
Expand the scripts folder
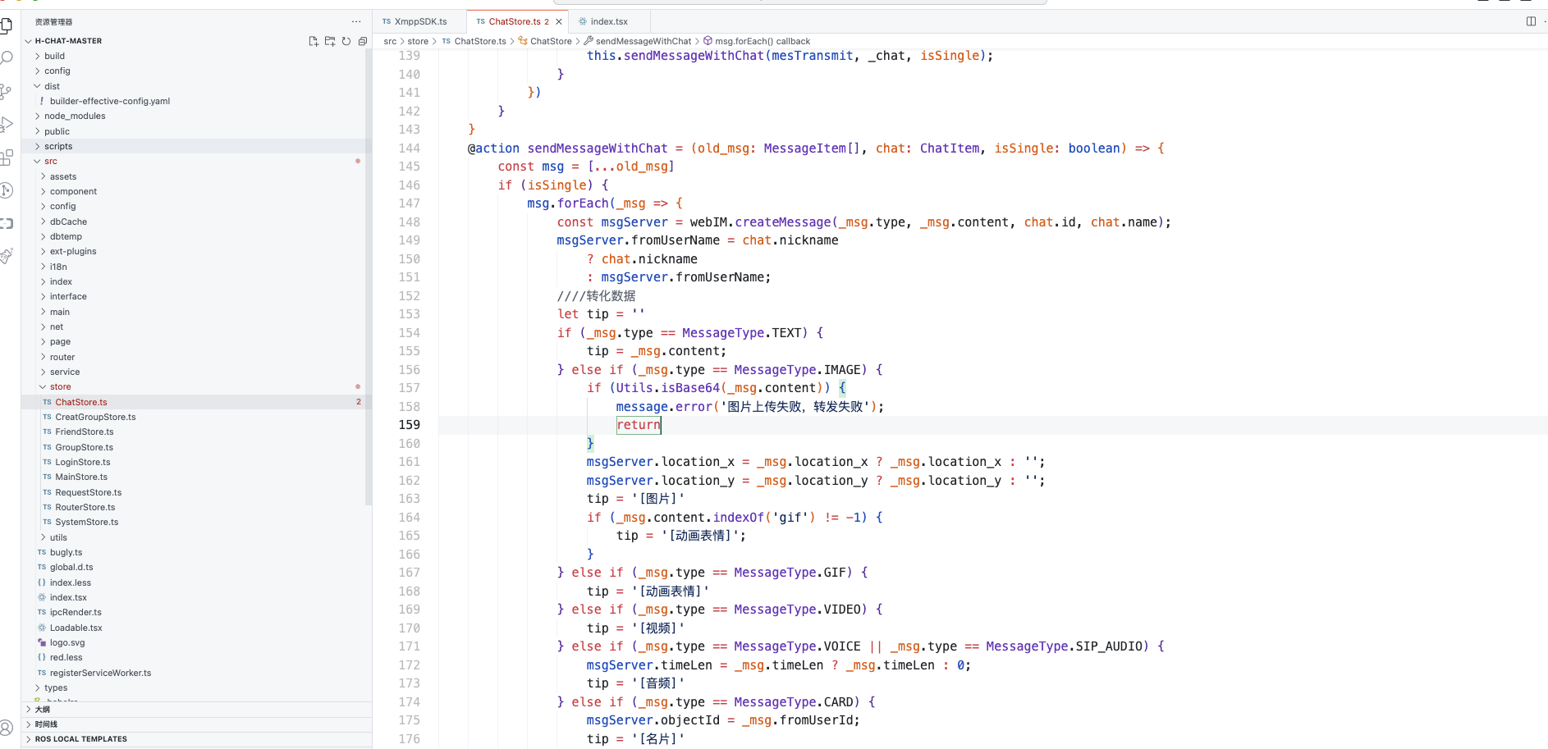197,146
